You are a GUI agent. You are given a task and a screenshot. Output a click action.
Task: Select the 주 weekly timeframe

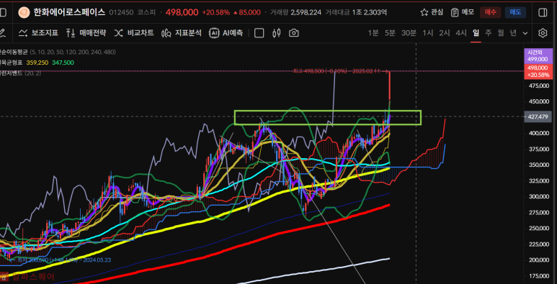coord(489,33)
